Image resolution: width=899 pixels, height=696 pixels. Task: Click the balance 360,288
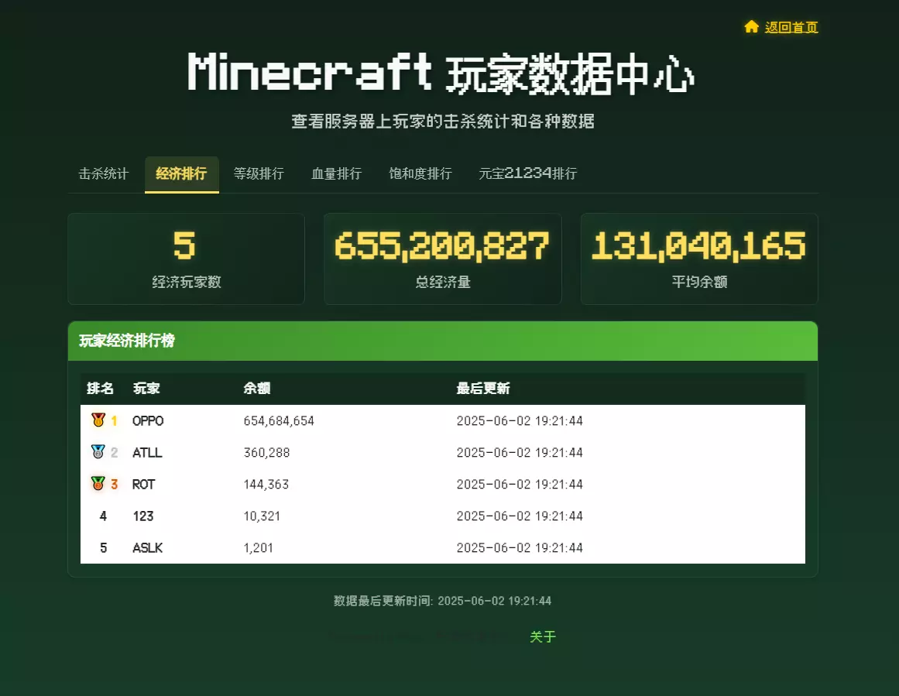click(x=266, y=452)
